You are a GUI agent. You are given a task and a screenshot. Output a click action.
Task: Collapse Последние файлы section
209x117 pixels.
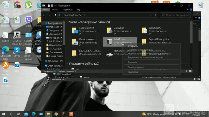click(68, 64)
